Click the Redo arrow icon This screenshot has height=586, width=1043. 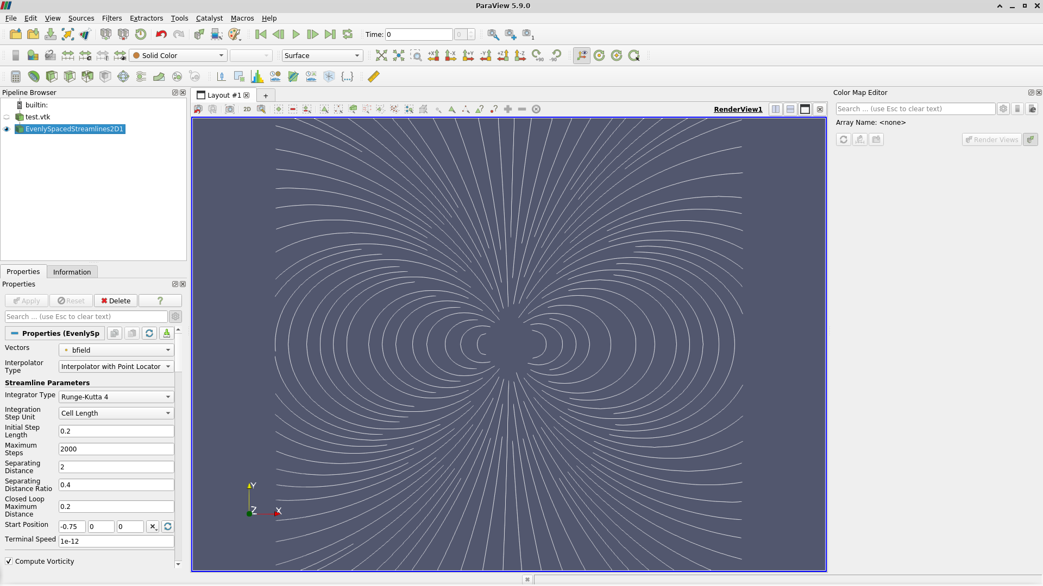point(179,34)
